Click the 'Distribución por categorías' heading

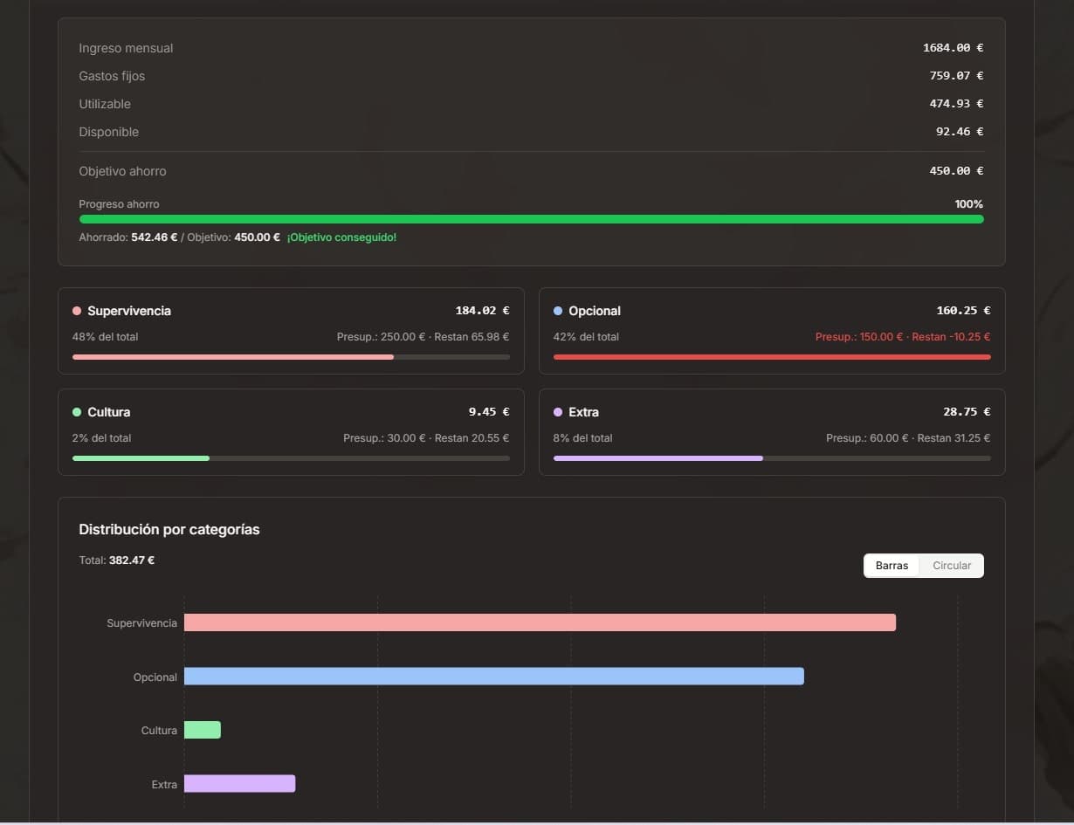(169, 530)
